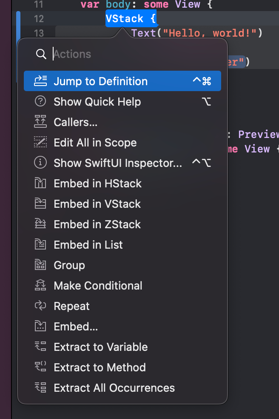Click the magnifying glass search icon
The height and width of the screenshot is (419, 279).
pyautogui.click(x=41, y=54)
